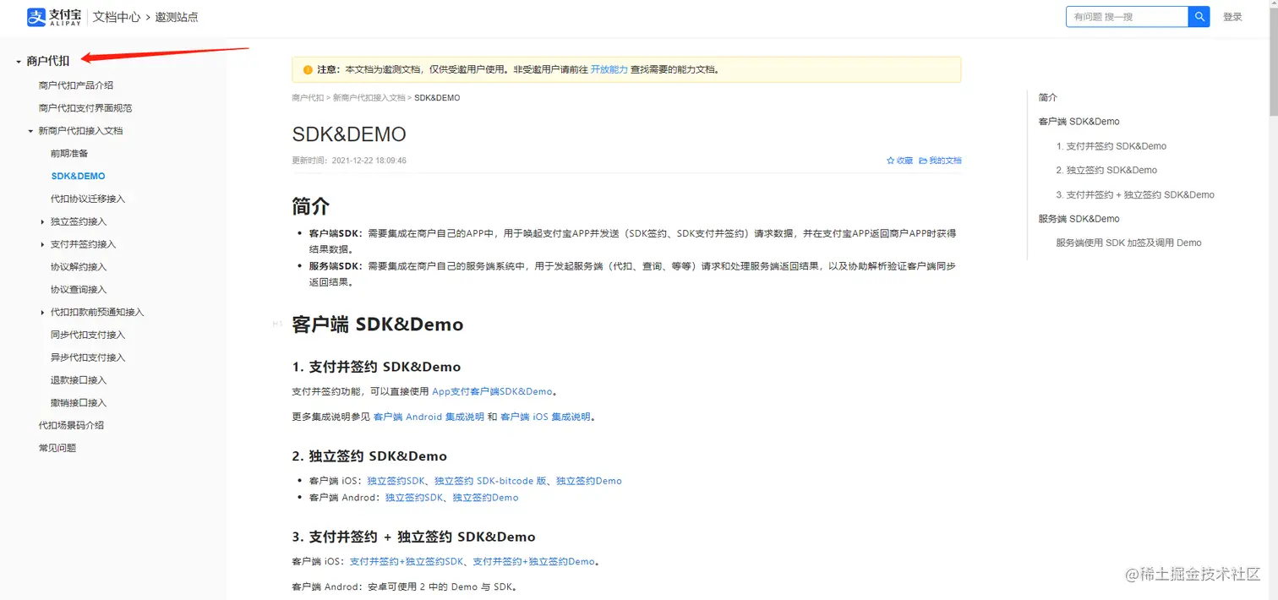Open Android 独立签约SDK link
Viewport: 1278px width, 600px height.
[x=414, y=498]
